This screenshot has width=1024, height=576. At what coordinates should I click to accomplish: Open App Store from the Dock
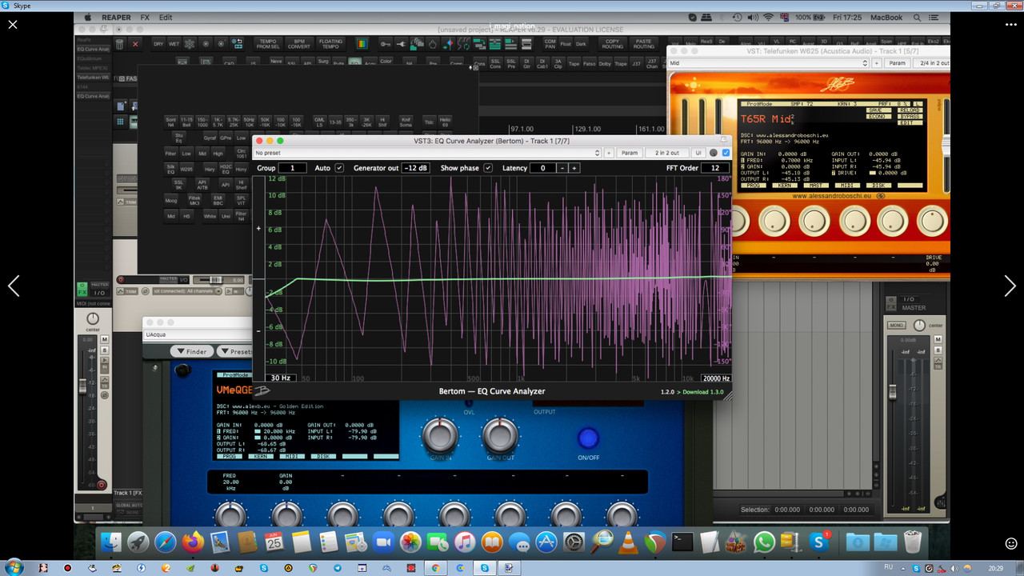click(546, 542)
